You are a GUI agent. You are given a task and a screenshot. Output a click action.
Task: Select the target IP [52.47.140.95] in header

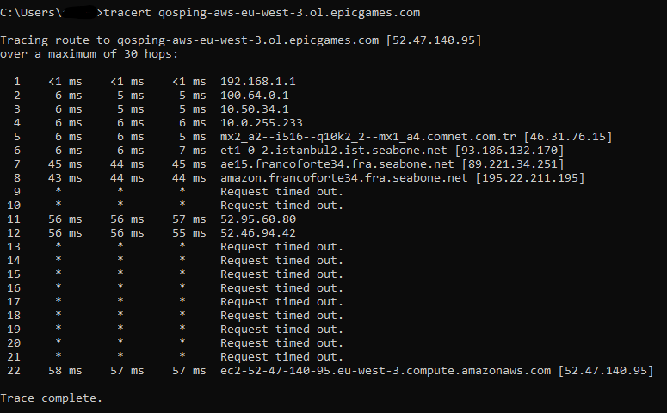coord(434,40)
